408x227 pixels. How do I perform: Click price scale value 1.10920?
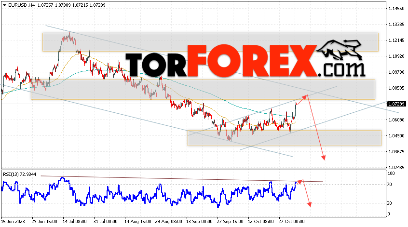[x=396, y=56]
